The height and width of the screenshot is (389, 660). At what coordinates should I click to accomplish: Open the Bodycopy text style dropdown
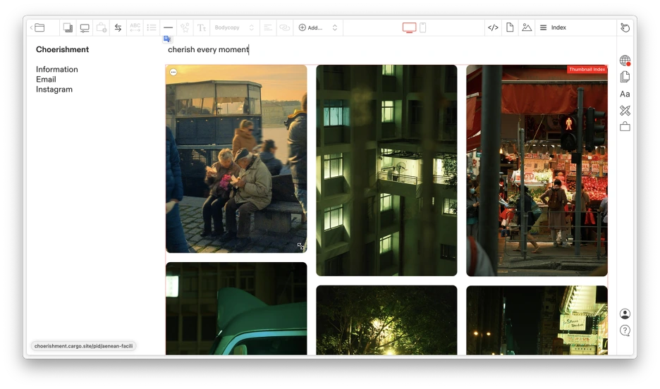click(234, 27)
